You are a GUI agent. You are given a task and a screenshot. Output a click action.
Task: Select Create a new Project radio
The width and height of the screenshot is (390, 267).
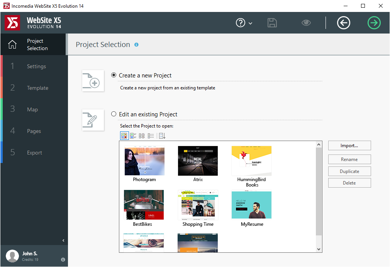(114, 75)
